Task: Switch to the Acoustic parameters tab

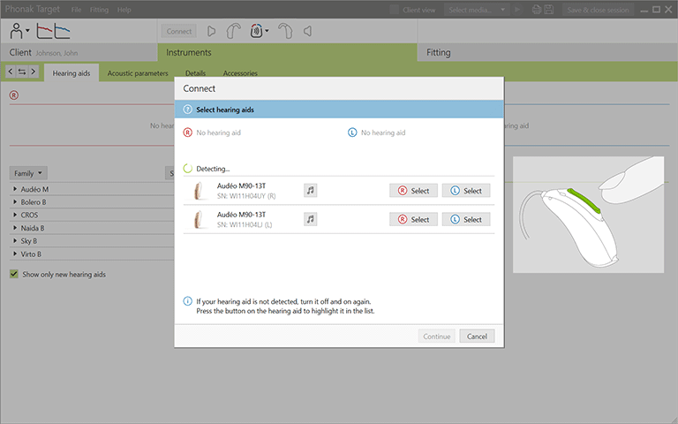Action: (137, 73)
